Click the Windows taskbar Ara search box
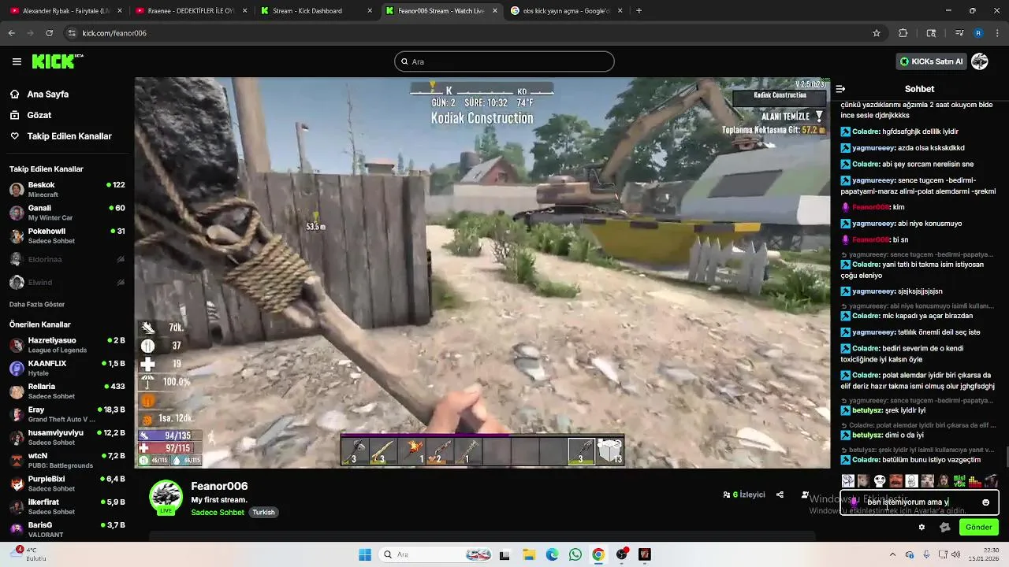 click(x=437, y=554)
